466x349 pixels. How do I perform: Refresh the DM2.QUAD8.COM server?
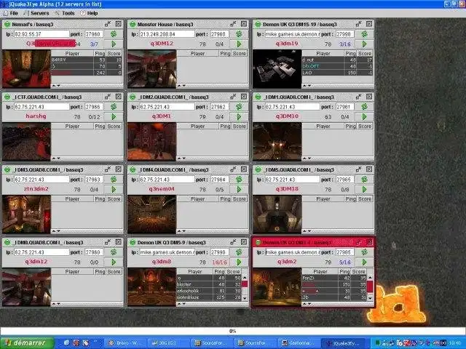[x=239, y=107]
